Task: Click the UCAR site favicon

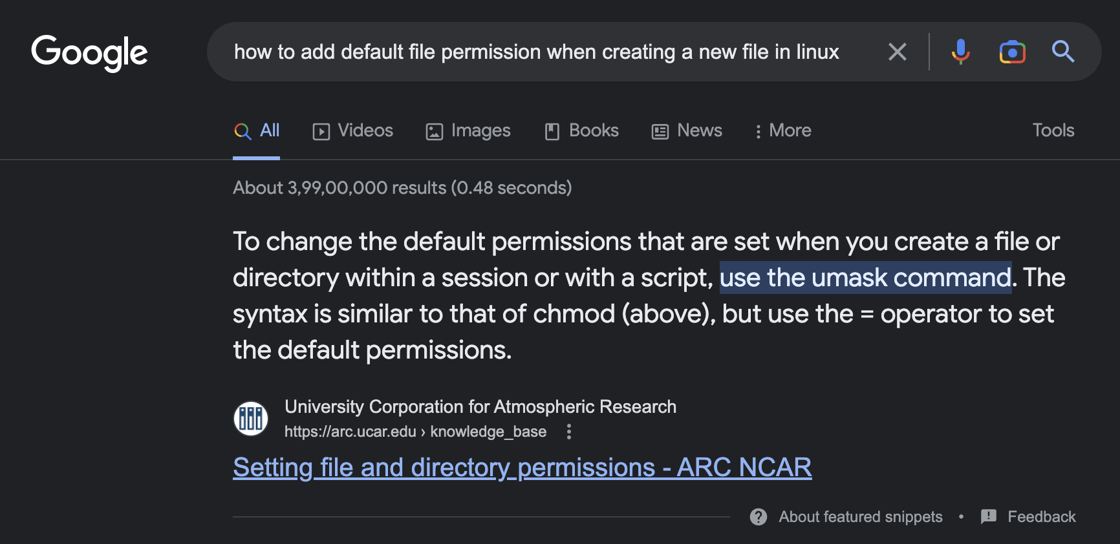Action: click(251, 418)
